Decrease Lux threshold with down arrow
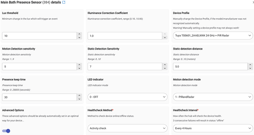254x135 pixels. pos(80,38)
